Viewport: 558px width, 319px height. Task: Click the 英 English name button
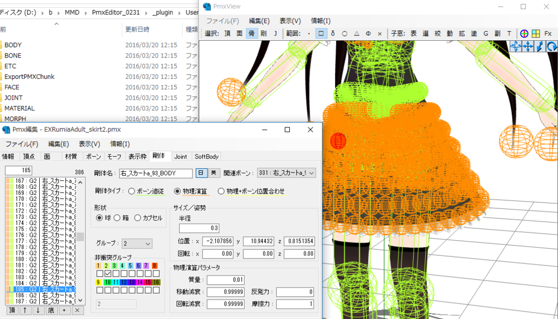tap(213, 173)
